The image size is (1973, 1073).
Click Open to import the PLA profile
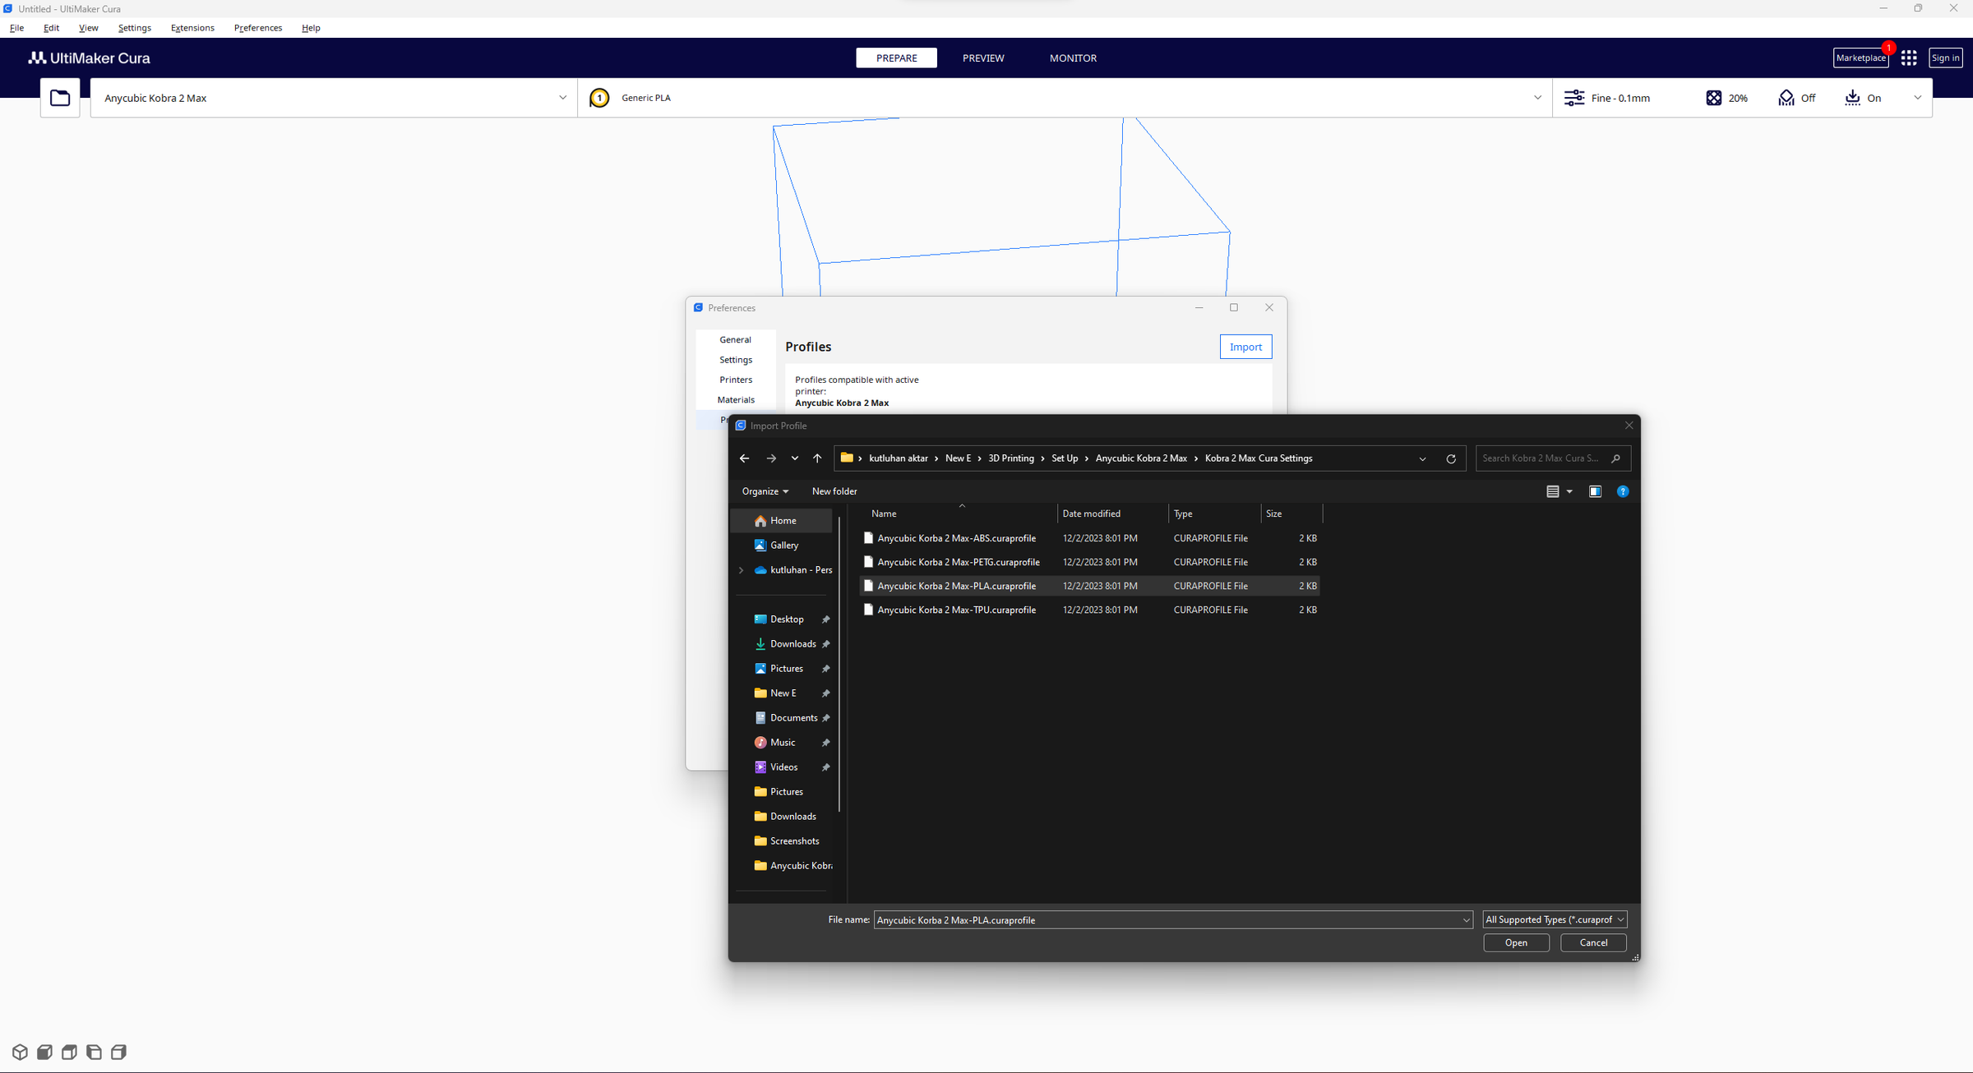click(1516, 942)
